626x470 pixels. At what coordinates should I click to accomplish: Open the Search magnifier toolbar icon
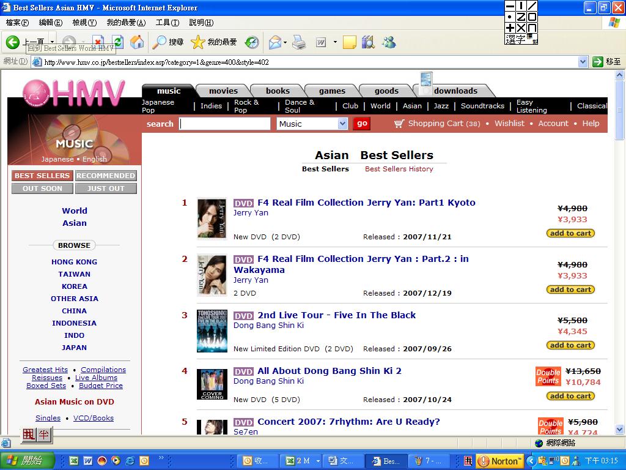160,42
